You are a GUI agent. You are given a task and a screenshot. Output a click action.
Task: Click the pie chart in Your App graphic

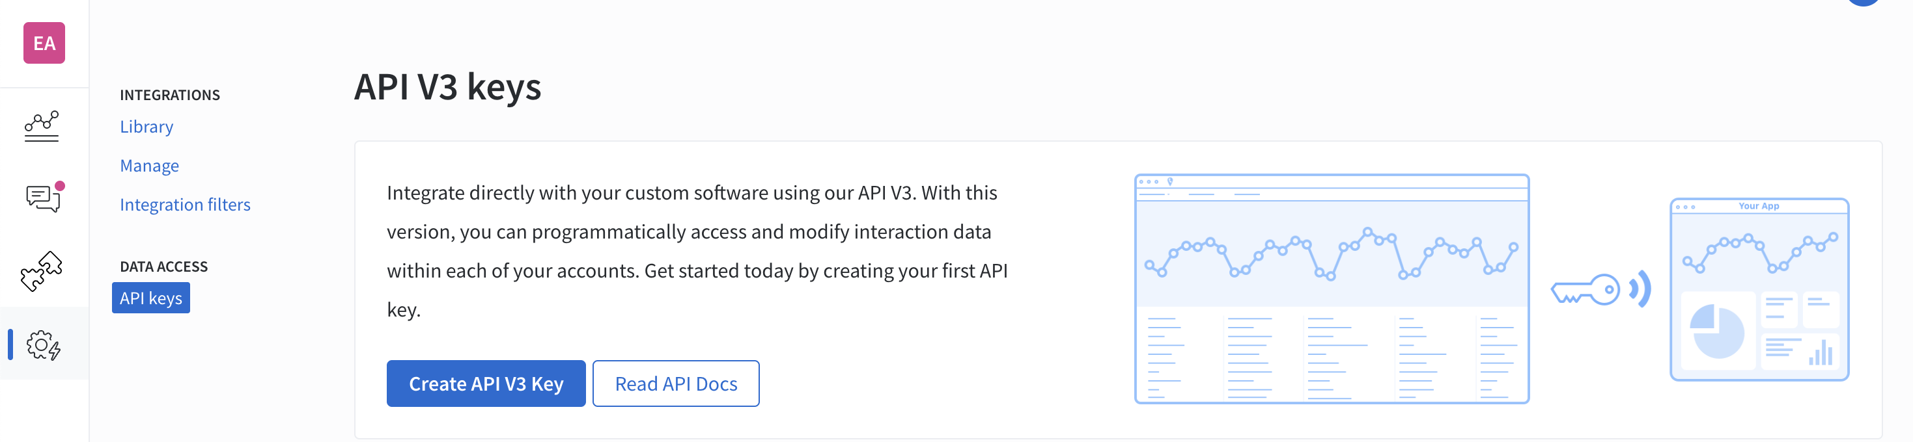[x=1717, y=331]
